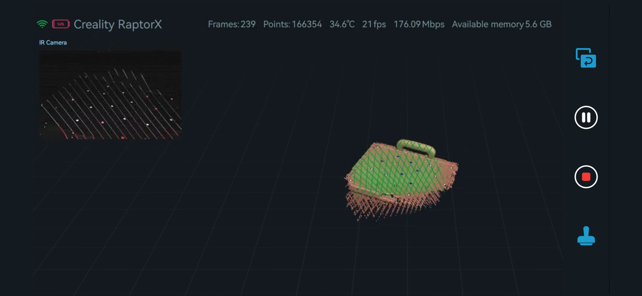Stop scanning with the red stop button
The image size is (642, 296).
[x=586, y=177]
